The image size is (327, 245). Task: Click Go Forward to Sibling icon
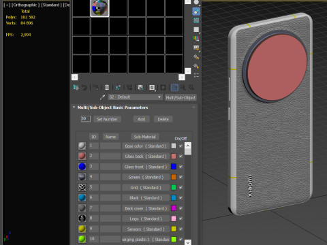click(x=191, y=88)
